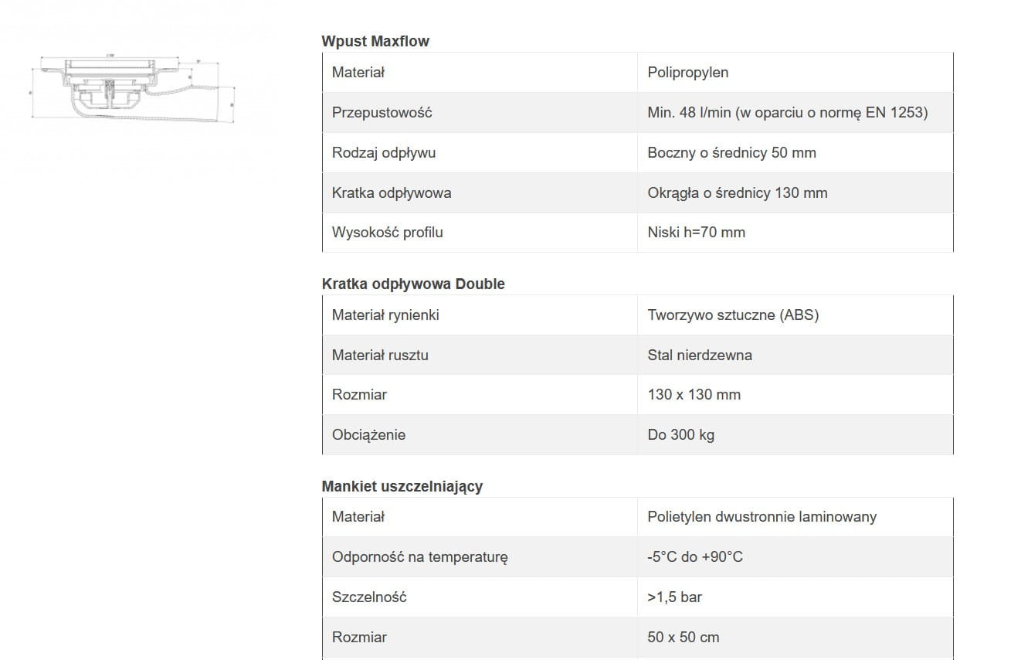Select the "Polipropylen" material value

(x=687, y=73)
